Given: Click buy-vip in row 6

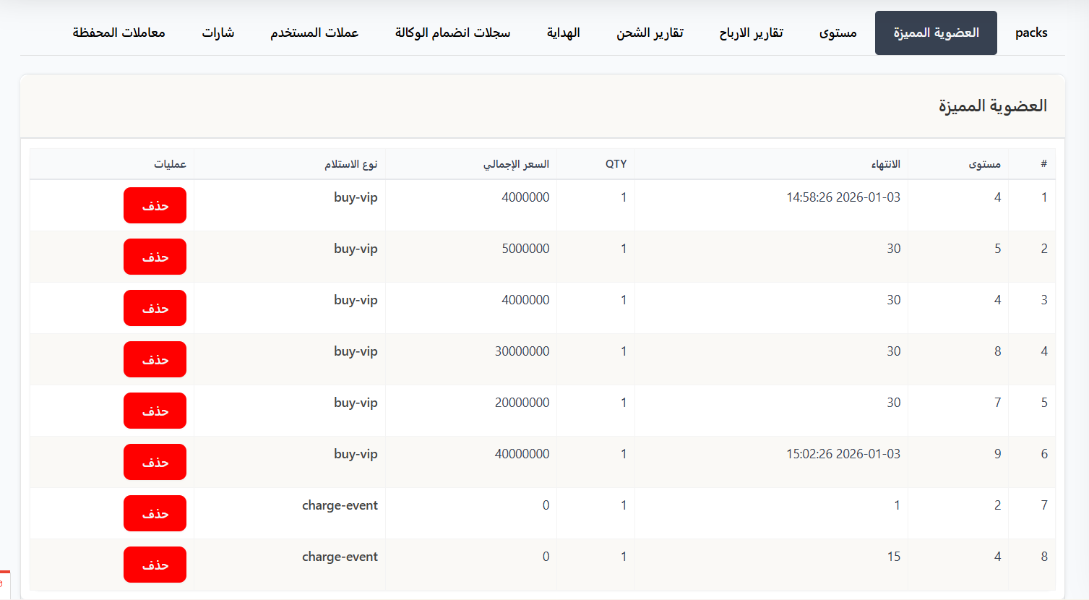Looking at the screenshot, I should (356, 454).
